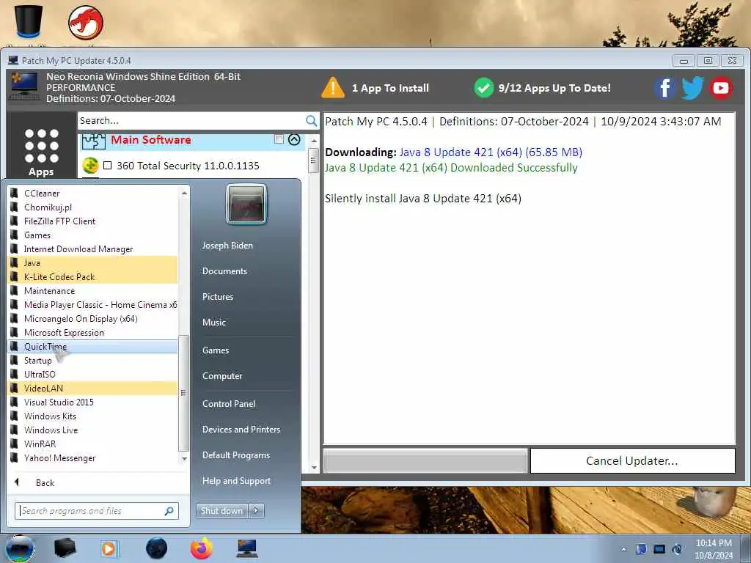Click the Start menu programs scrollbar thumb
Viewport: 751px width, 563px height.
tap(184, 393)
